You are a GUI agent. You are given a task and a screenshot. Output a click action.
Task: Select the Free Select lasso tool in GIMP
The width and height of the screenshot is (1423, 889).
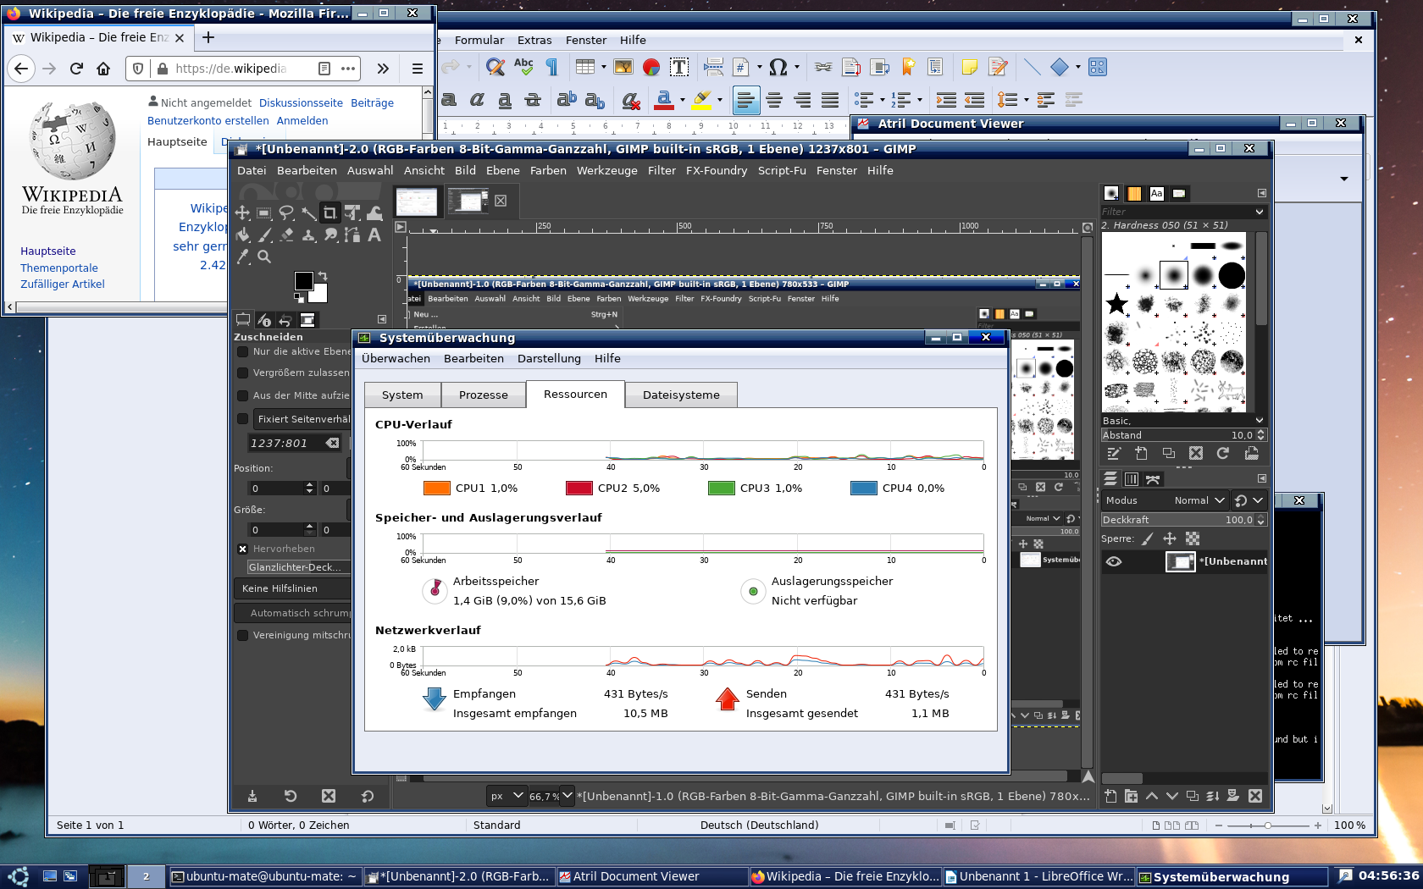286,213
